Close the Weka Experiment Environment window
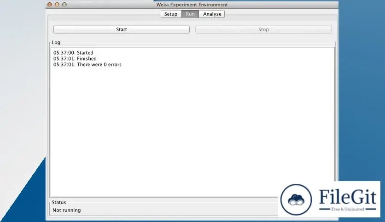 click(50, 5)
